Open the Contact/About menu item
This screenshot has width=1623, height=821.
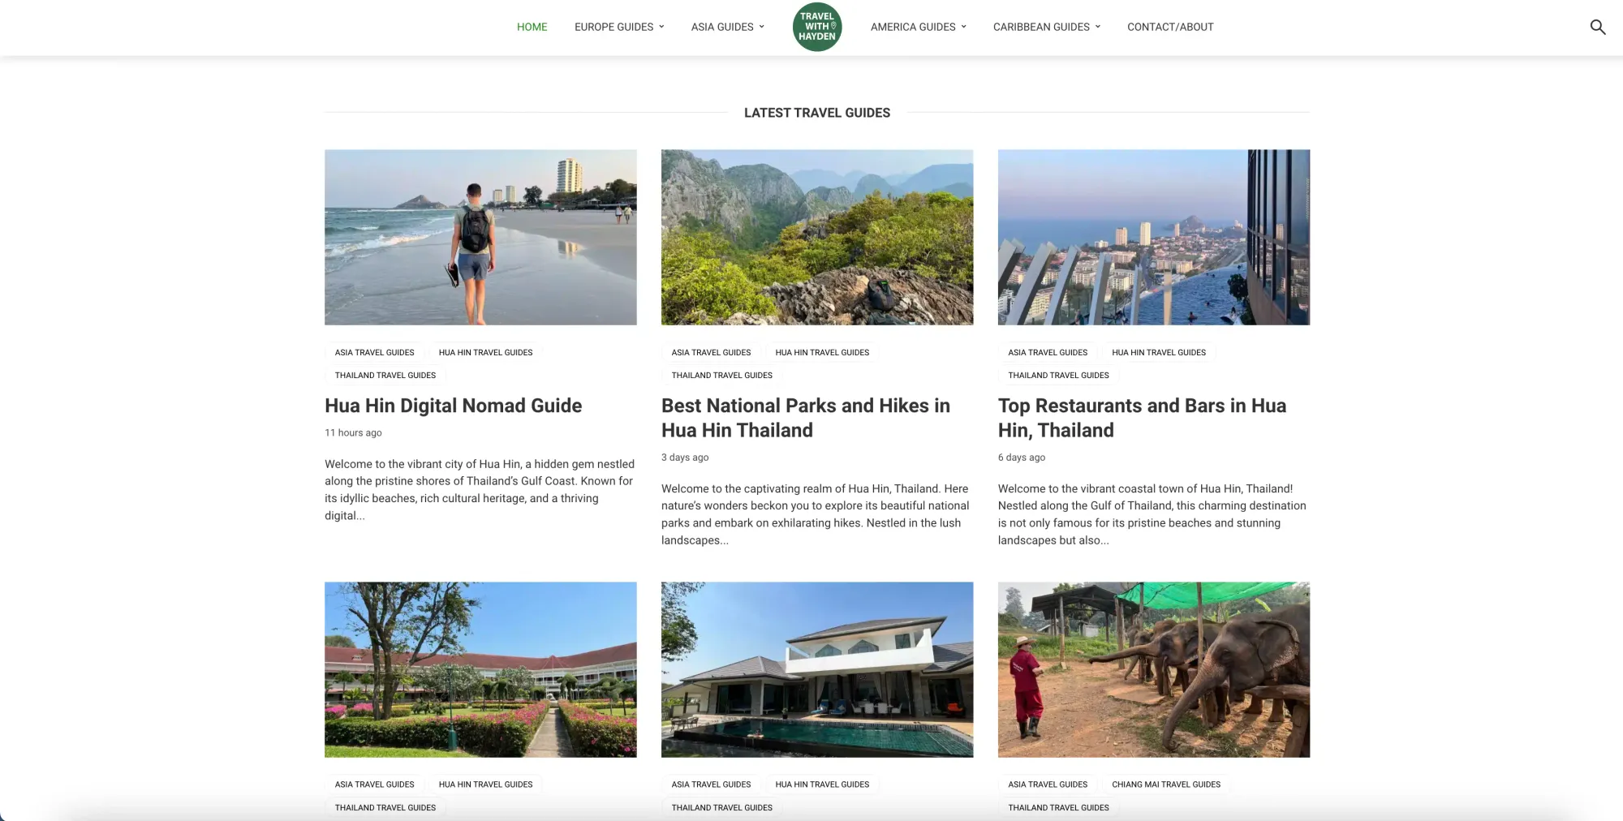tap(1170, 27)
